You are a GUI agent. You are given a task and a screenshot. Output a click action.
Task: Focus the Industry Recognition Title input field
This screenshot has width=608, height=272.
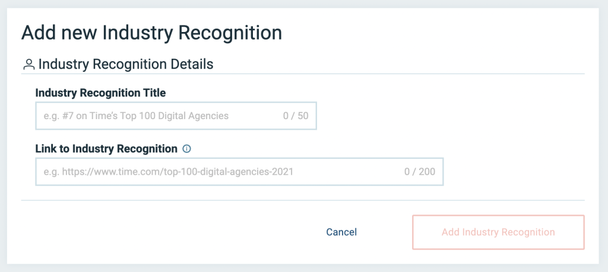point(176,116)
